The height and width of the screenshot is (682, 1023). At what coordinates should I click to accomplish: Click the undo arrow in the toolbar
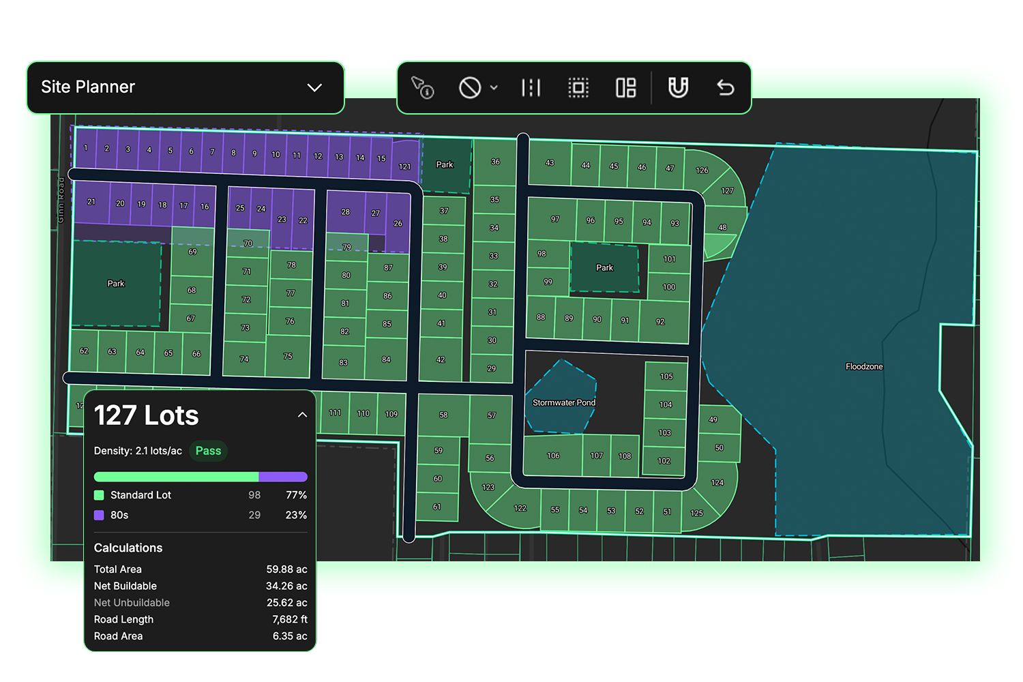click(x=725, y=88)
